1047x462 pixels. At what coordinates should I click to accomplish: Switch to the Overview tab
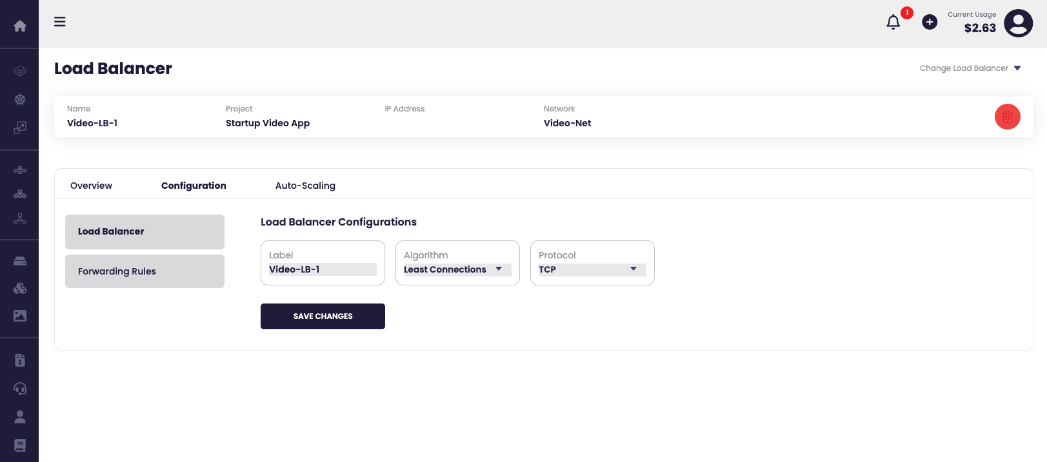91,186
